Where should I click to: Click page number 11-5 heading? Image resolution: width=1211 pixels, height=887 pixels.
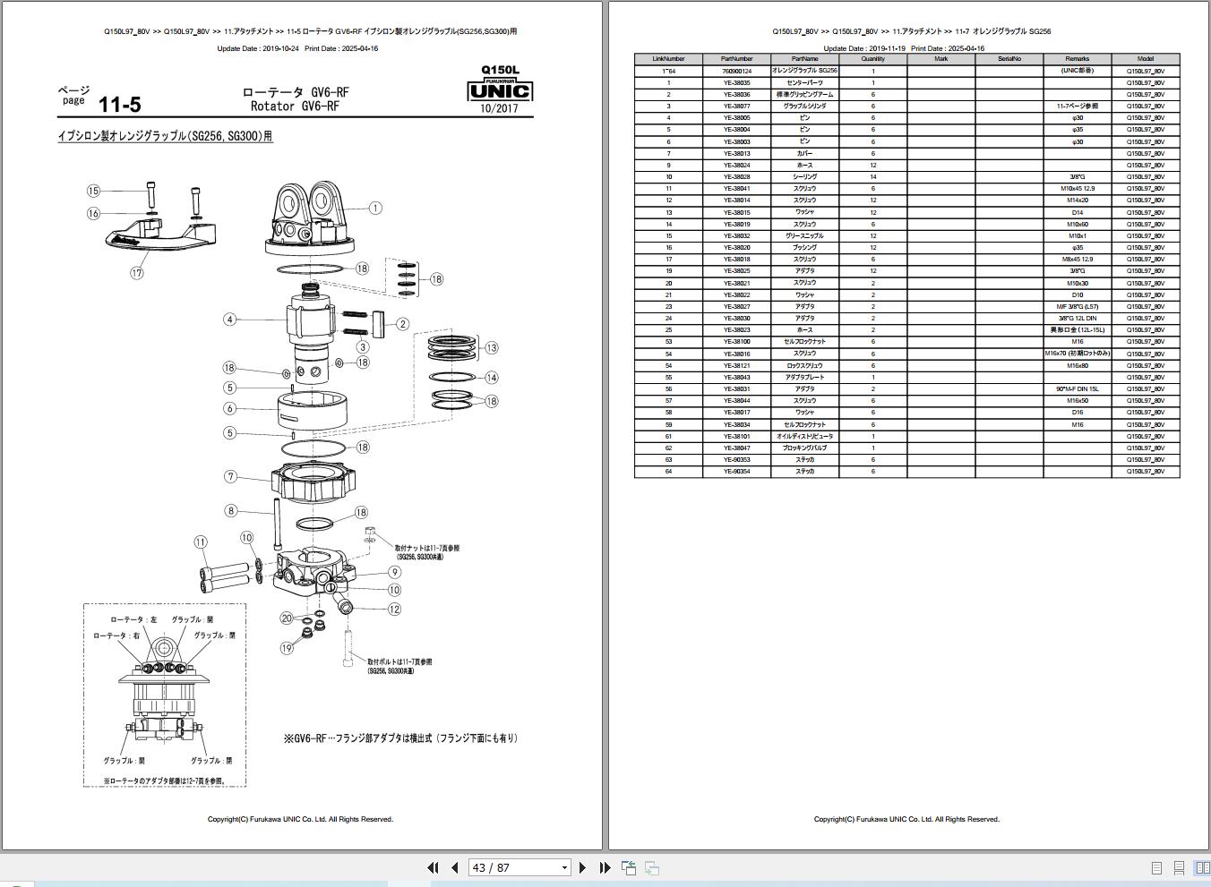coord(120,105)
